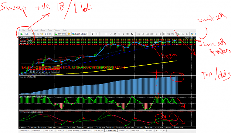Viewport: 231px width, 133px height.
Task: Select the Equidistant Channel tool
Action: click(115, 34)
